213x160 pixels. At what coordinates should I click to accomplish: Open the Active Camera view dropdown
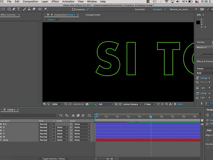click(132, 104)
